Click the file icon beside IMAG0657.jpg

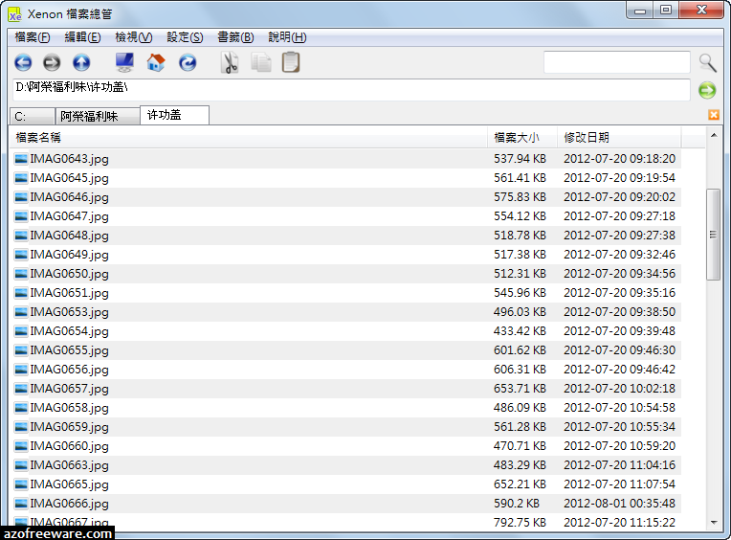point(21,389)
